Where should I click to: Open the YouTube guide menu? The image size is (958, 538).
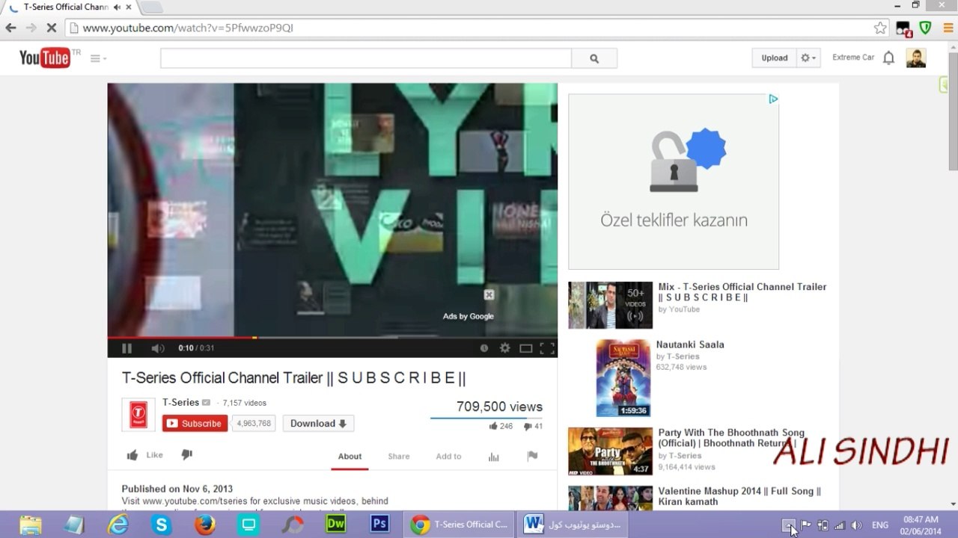click(x=98, y=58)
